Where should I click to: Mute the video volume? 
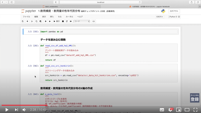(24, 110)
